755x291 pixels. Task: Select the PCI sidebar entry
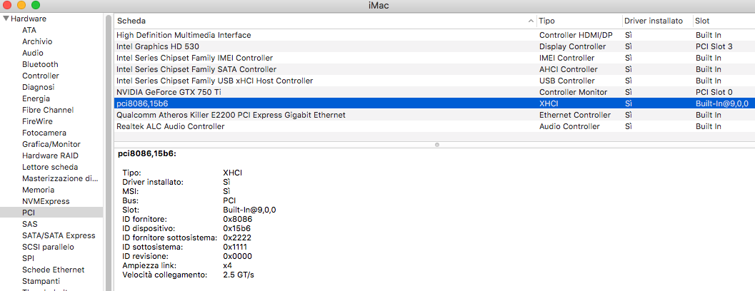[51, 213]
